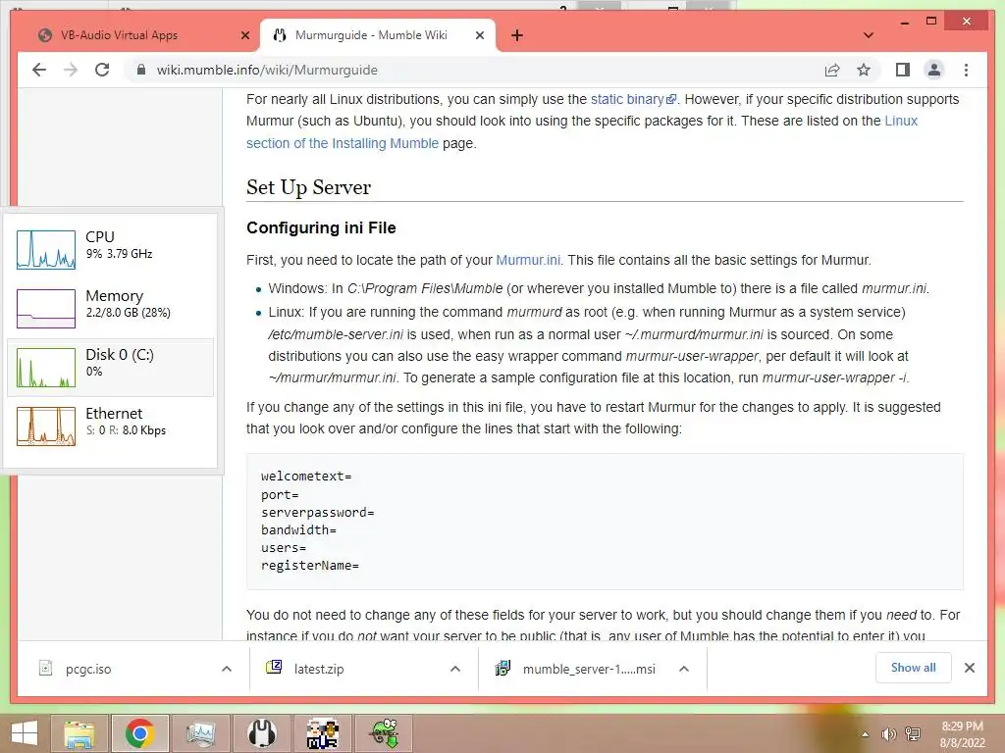
Task: Select Disk 0 (C:) performance item
Action: (x=110, y=367)
